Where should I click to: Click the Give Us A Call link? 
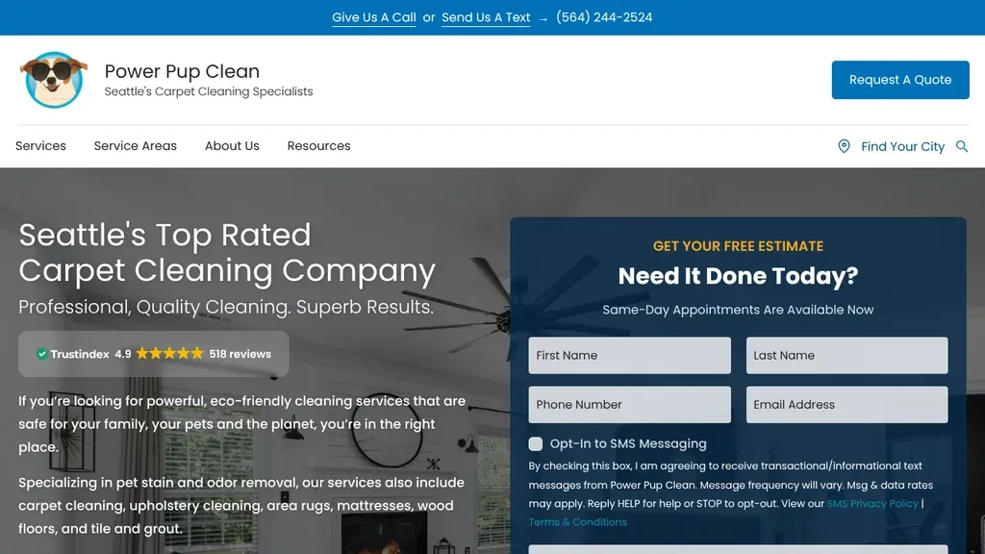pos(374,17)
